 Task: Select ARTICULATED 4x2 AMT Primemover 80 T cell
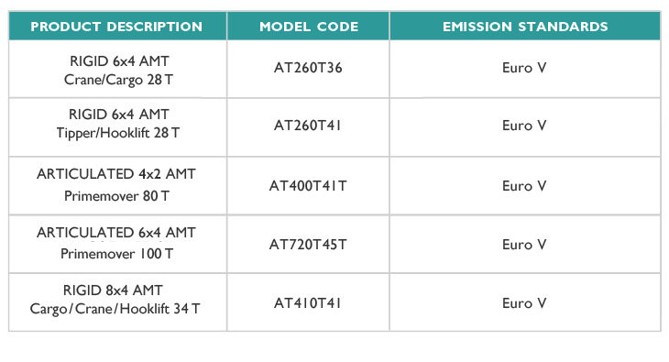117,186
